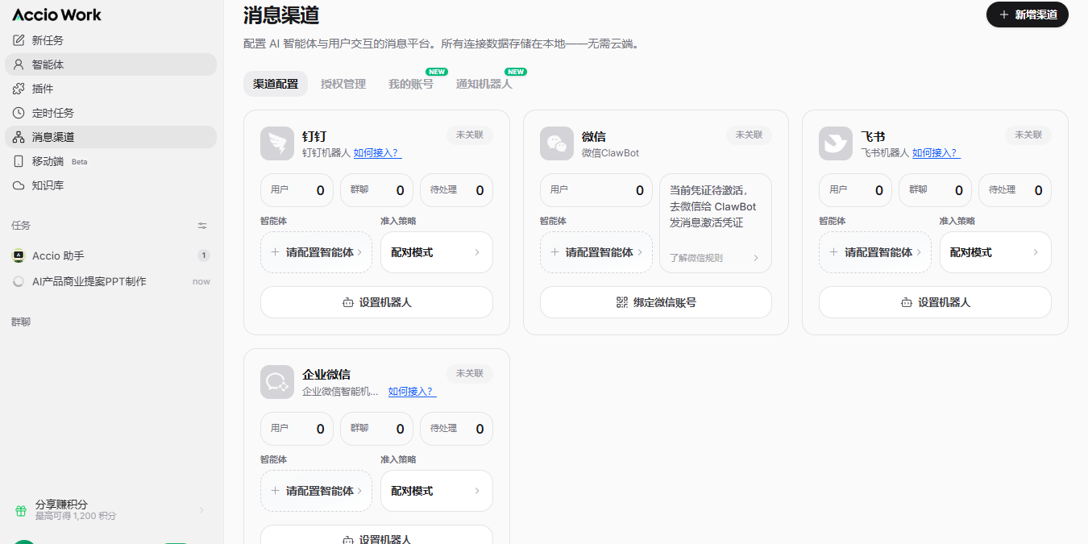
Task: Open AI产品商业提案PPT制作 task
Action: tap(111, 281)
